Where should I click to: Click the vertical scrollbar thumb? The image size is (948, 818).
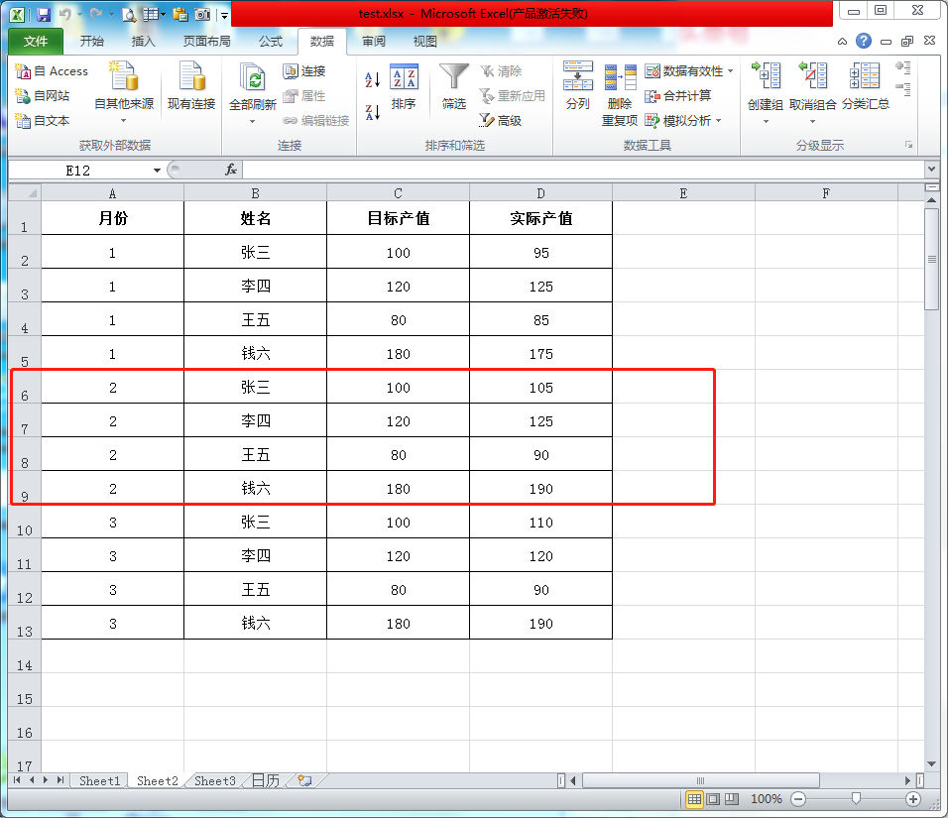(932, 259)
